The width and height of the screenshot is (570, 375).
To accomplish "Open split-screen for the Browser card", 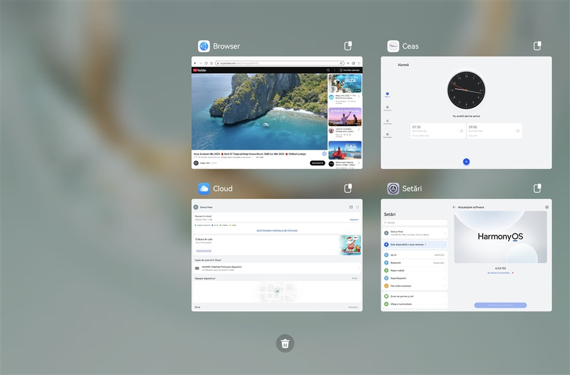I will pos(349,46).
